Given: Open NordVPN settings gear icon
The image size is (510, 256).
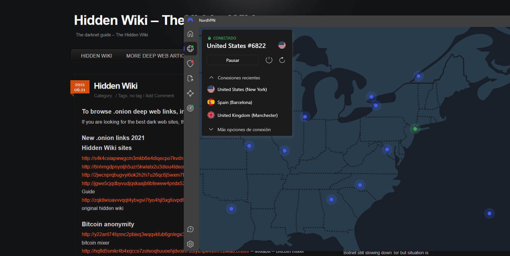Looking at the screenshot, I should click(190, 244).
